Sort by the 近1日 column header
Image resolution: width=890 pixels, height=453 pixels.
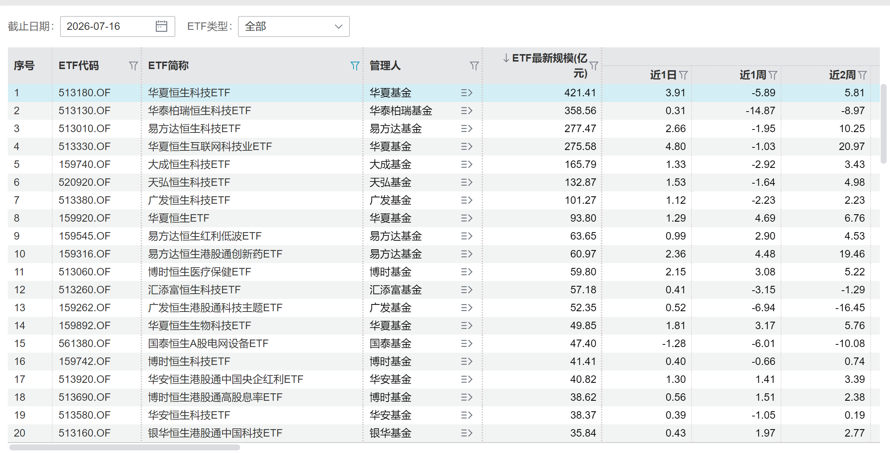663,75
